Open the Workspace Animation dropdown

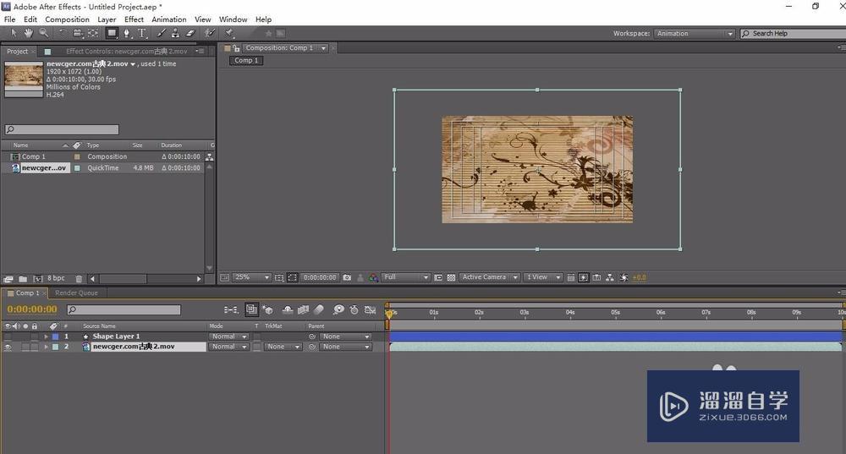click(694, 34)
